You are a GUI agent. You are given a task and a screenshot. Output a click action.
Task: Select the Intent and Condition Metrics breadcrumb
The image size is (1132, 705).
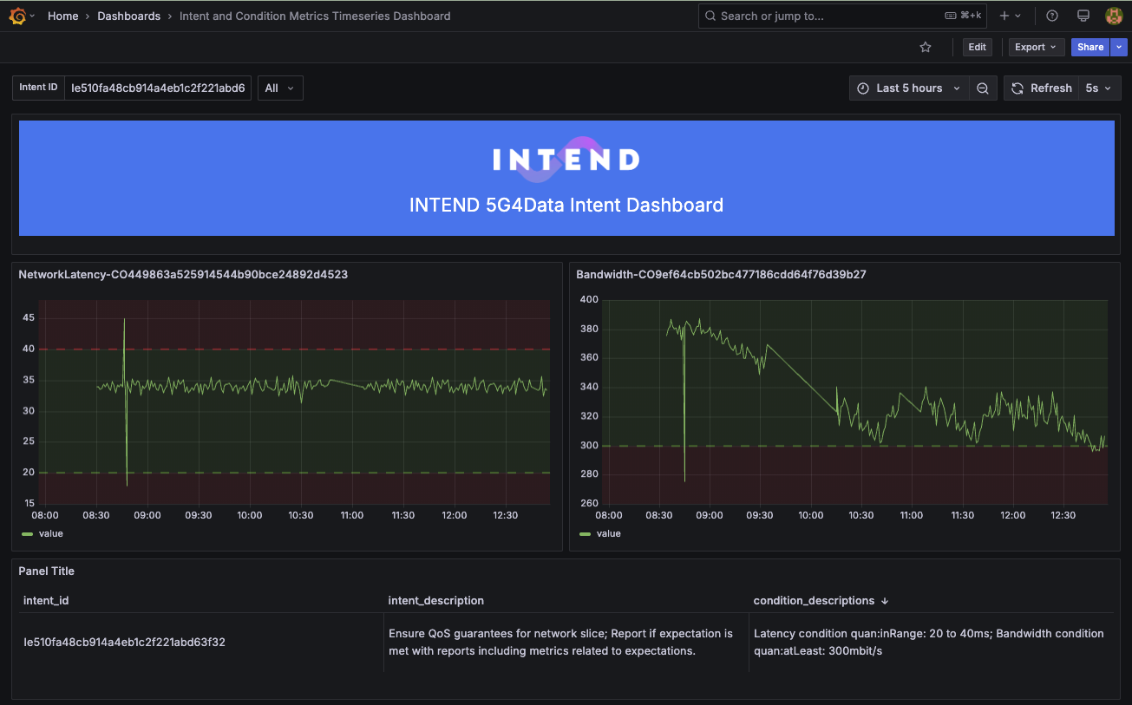coord(315,16)
